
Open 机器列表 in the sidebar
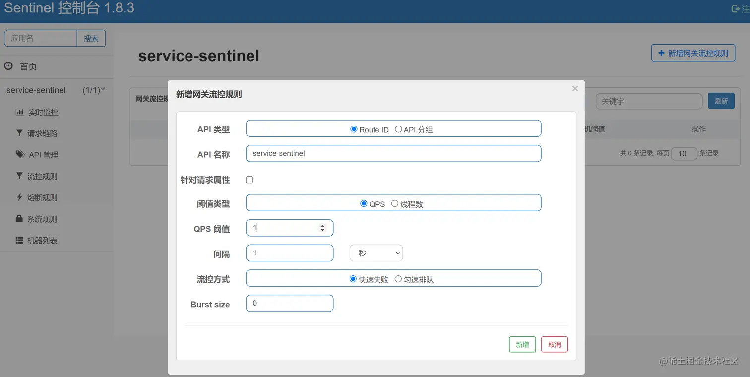tap(43, 240)
